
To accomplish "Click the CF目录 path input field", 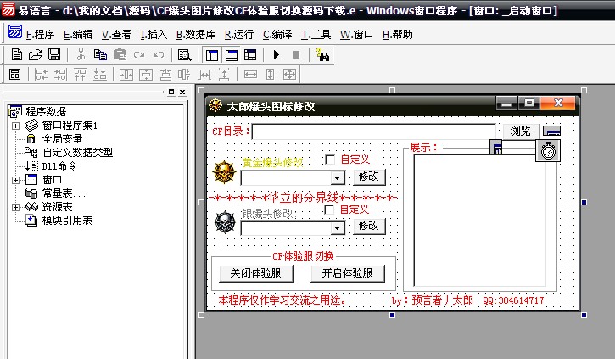I will [x=374, y=132].
